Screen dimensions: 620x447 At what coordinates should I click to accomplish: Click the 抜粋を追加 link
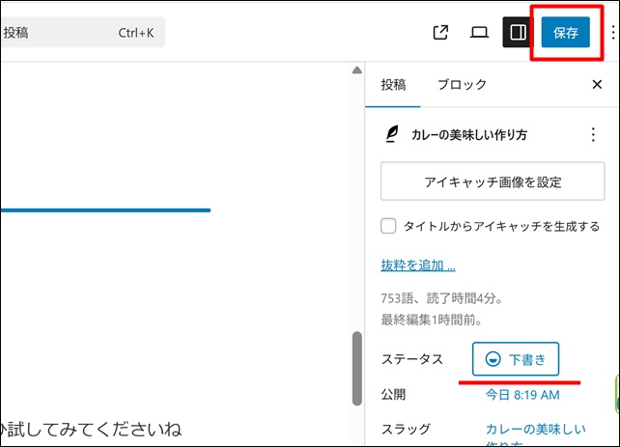pos(418,265)
